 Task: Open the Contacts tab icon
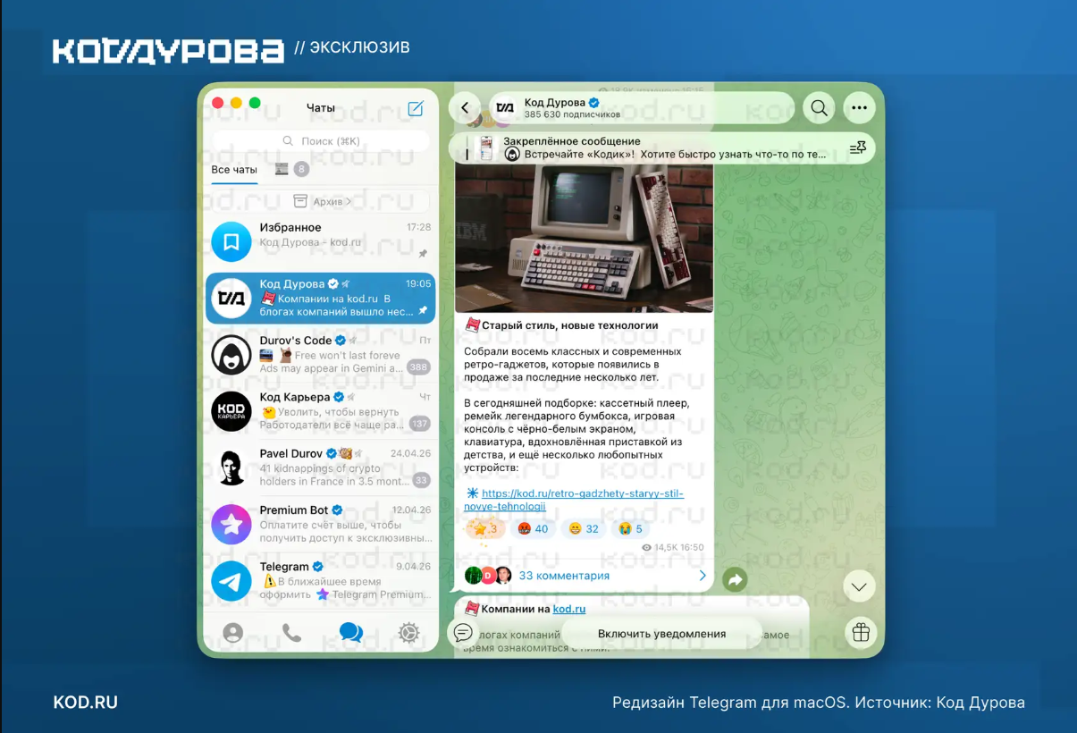232,633
